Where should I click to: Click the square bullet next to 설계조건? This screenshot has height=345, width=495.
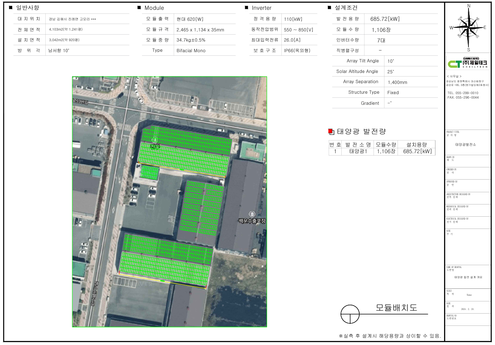(329, 8)
